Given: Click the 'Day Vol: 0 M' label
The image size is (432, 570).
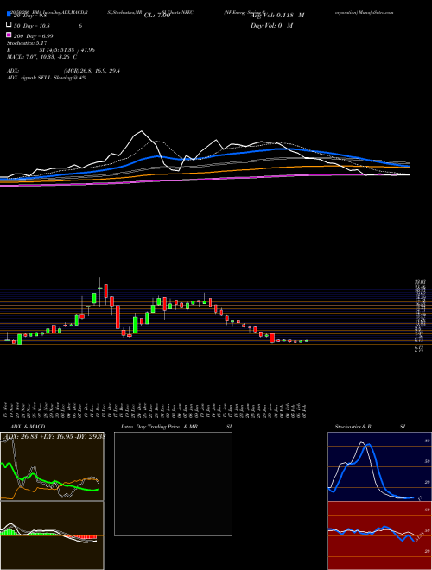Looking at the screenshot, I should [271, 25].
